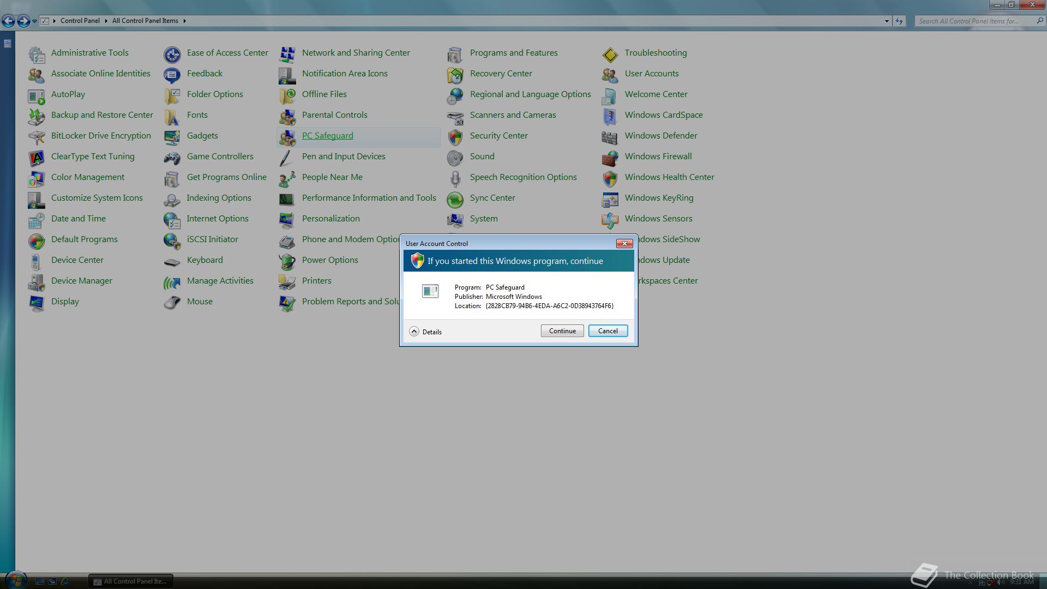This screenshot has width=1047, height=589.
Task: Click the Indexing Options icon
Action: click(172, 199)
